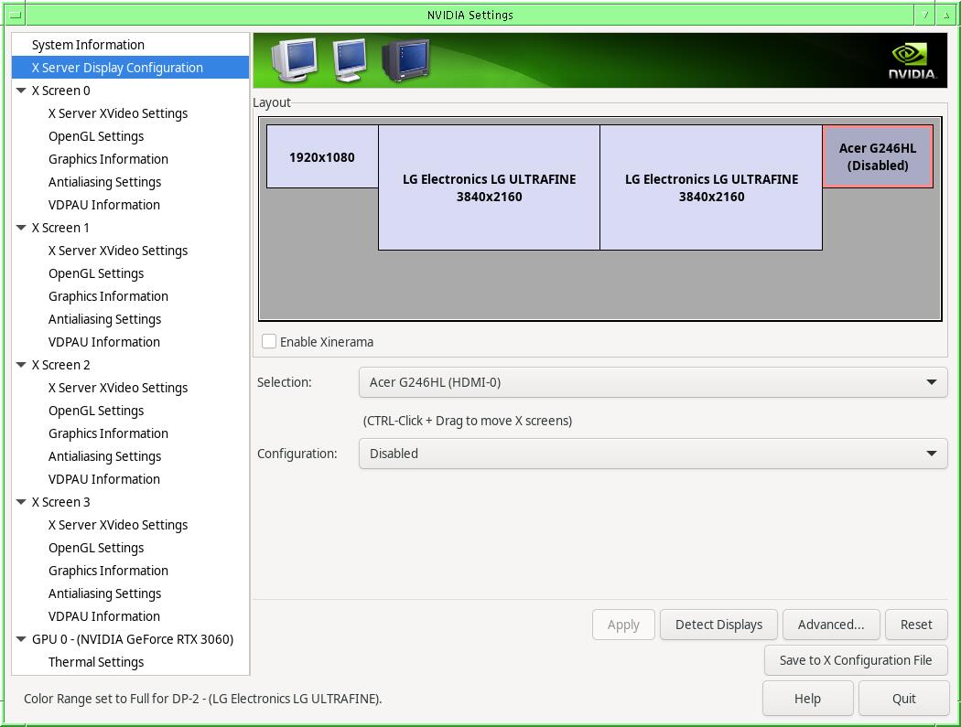Open the Selection display dropdown
Screen dimensions: 961x727
tap(653, 382)
